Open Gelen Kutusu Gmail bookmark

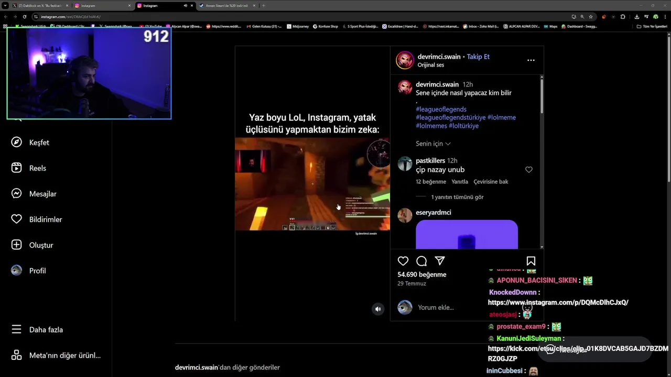pyautogui.click(x=264, y=26)
